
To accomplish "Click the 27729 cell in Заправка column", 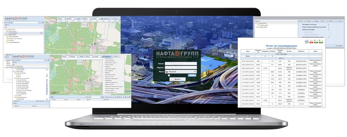I will (265, 68).
